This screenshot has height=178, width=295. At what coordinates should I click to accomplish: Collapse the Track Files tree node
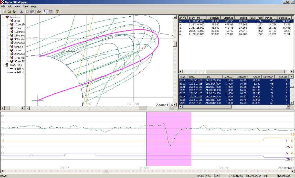click(x=3, y=65)
